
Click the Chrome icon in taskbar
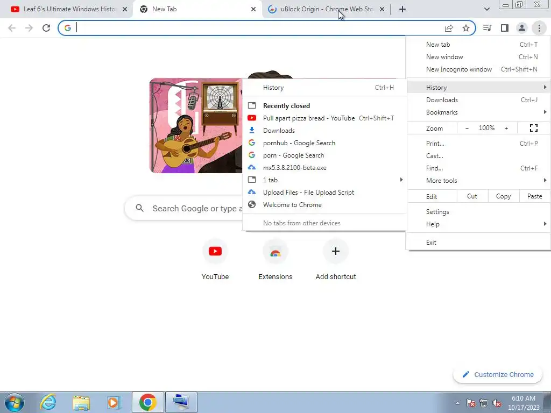pyautogui.click(x=147, y=402)
